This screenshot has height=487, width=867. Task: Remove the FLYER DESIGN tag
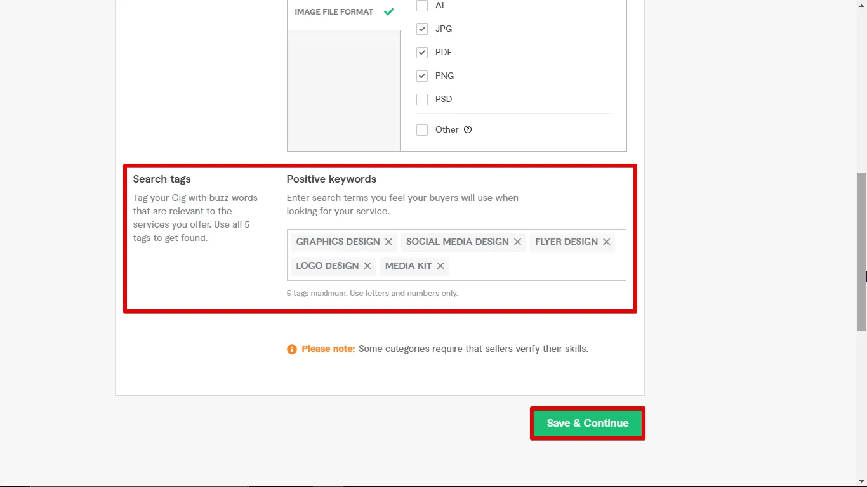(x=607, y=242)
